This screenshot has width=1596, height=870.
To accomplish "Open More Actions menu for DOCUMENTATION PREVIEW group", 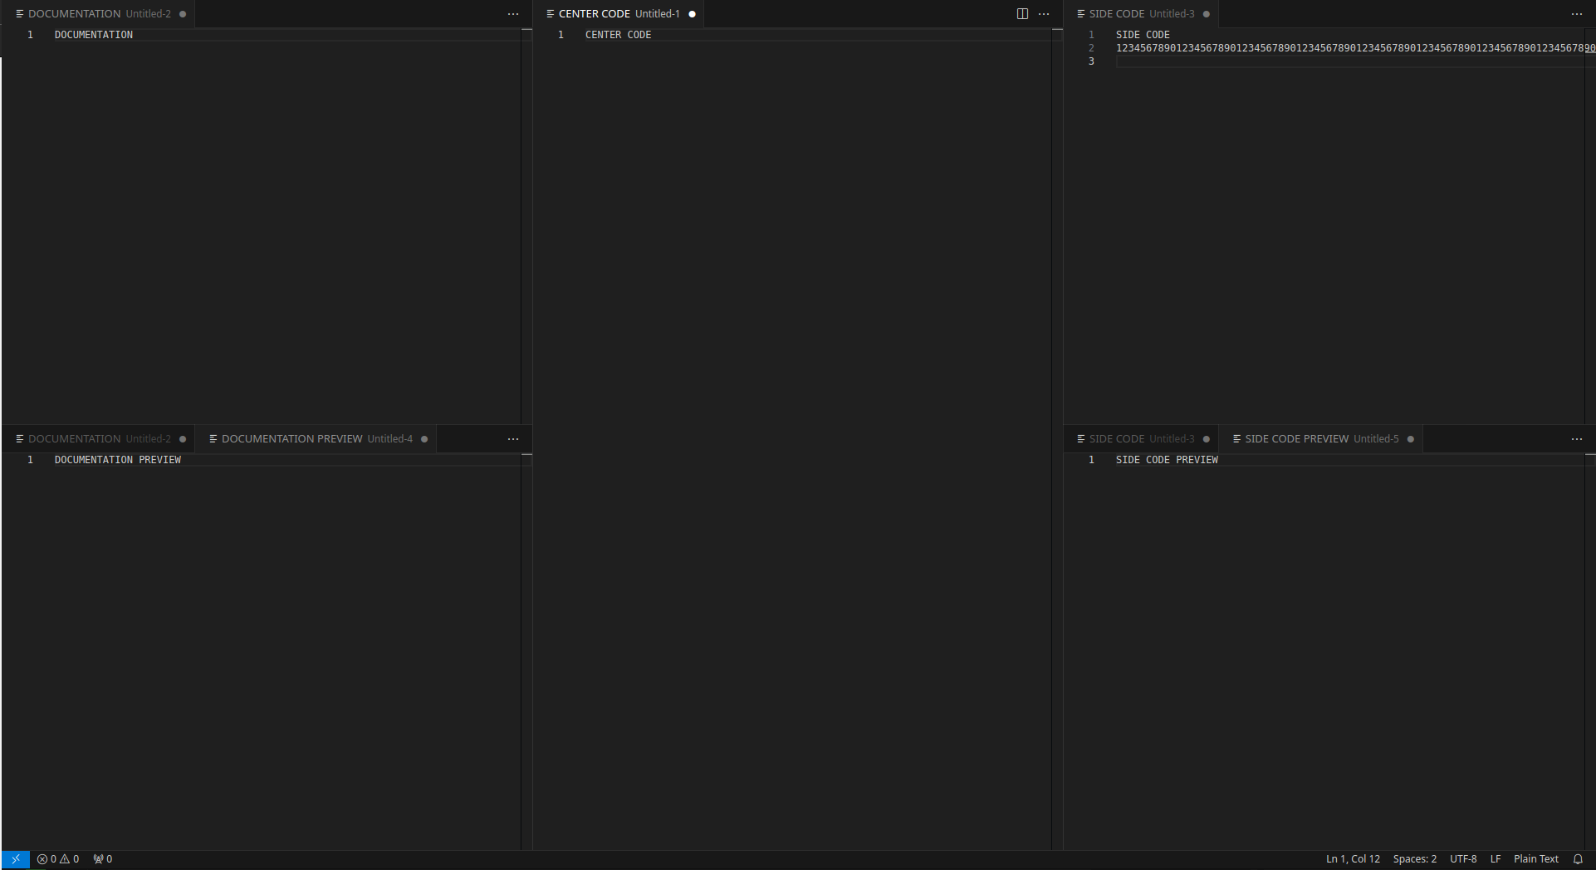I will click(x=512, y=438).
